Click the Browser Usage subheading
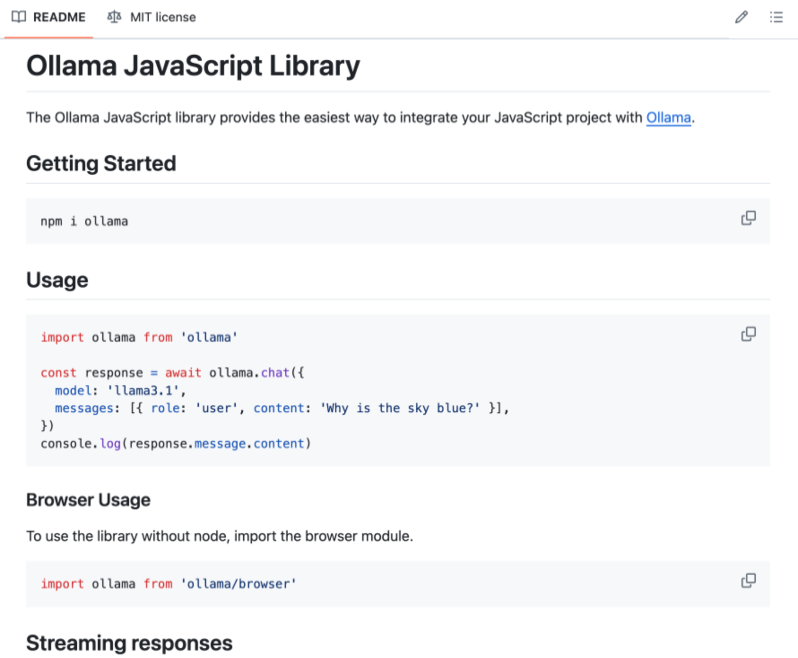This screenshot has width=798, height=658. 88,499
